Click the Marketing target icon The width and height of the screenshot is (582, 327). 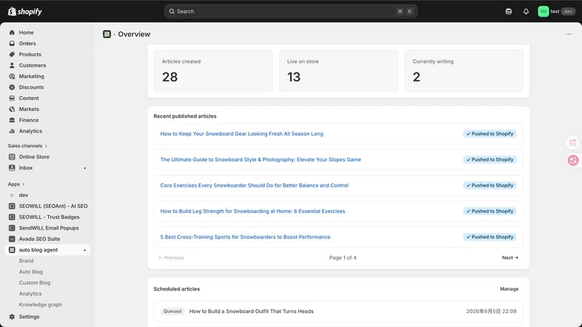coord(12,76)
